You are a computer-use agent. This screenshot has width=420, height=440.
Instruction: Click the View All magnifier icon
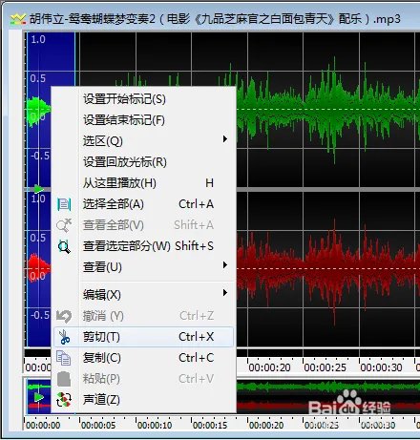[x=64, y=225]
